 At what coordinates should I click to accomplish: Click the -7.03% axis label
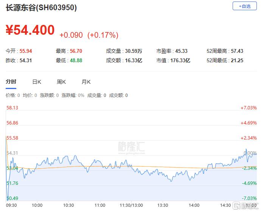pyautogui.click(x=249, y=198)
